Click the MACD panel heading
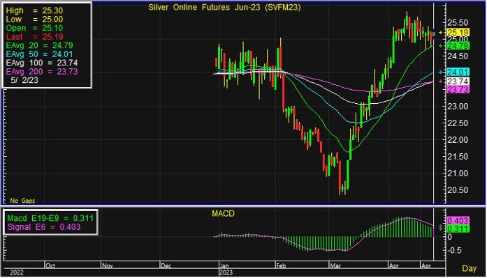Image resolution: width=487 pixels, height=278 pixels. [x=223, y=214]
